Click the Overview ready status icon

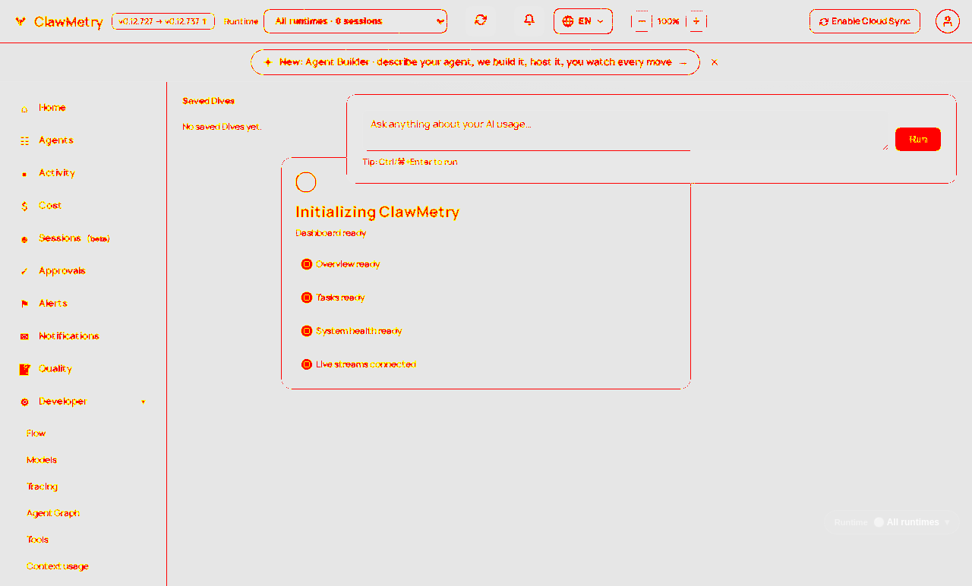[x=307, y=264]
